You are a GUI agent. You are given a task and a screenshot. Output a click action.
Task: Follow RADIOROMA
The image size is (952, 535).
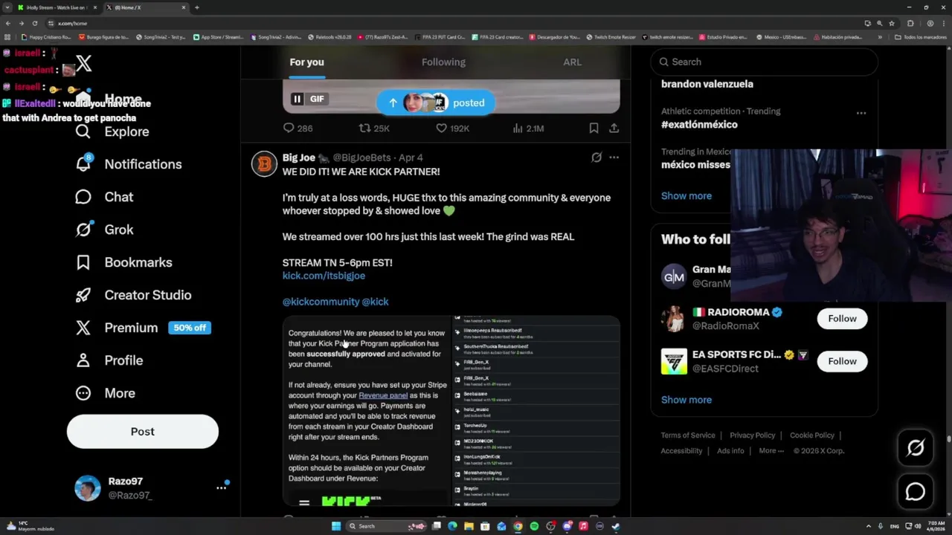(x=842, y=319)
